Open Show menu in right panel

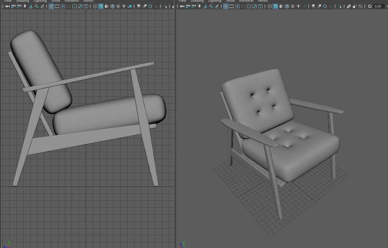point(230,1)
